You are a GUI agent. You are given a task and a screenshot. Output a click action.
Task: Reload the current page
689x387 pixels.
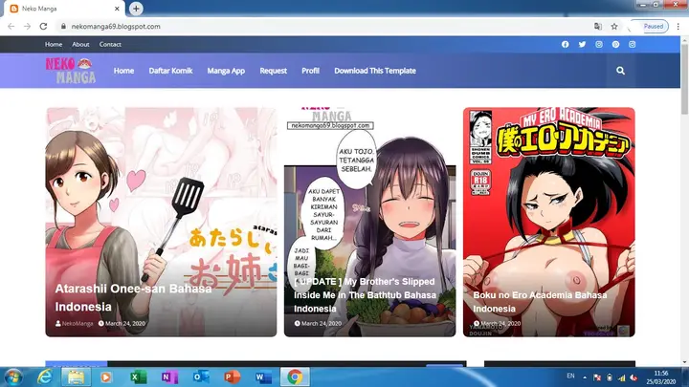point(43,27)
